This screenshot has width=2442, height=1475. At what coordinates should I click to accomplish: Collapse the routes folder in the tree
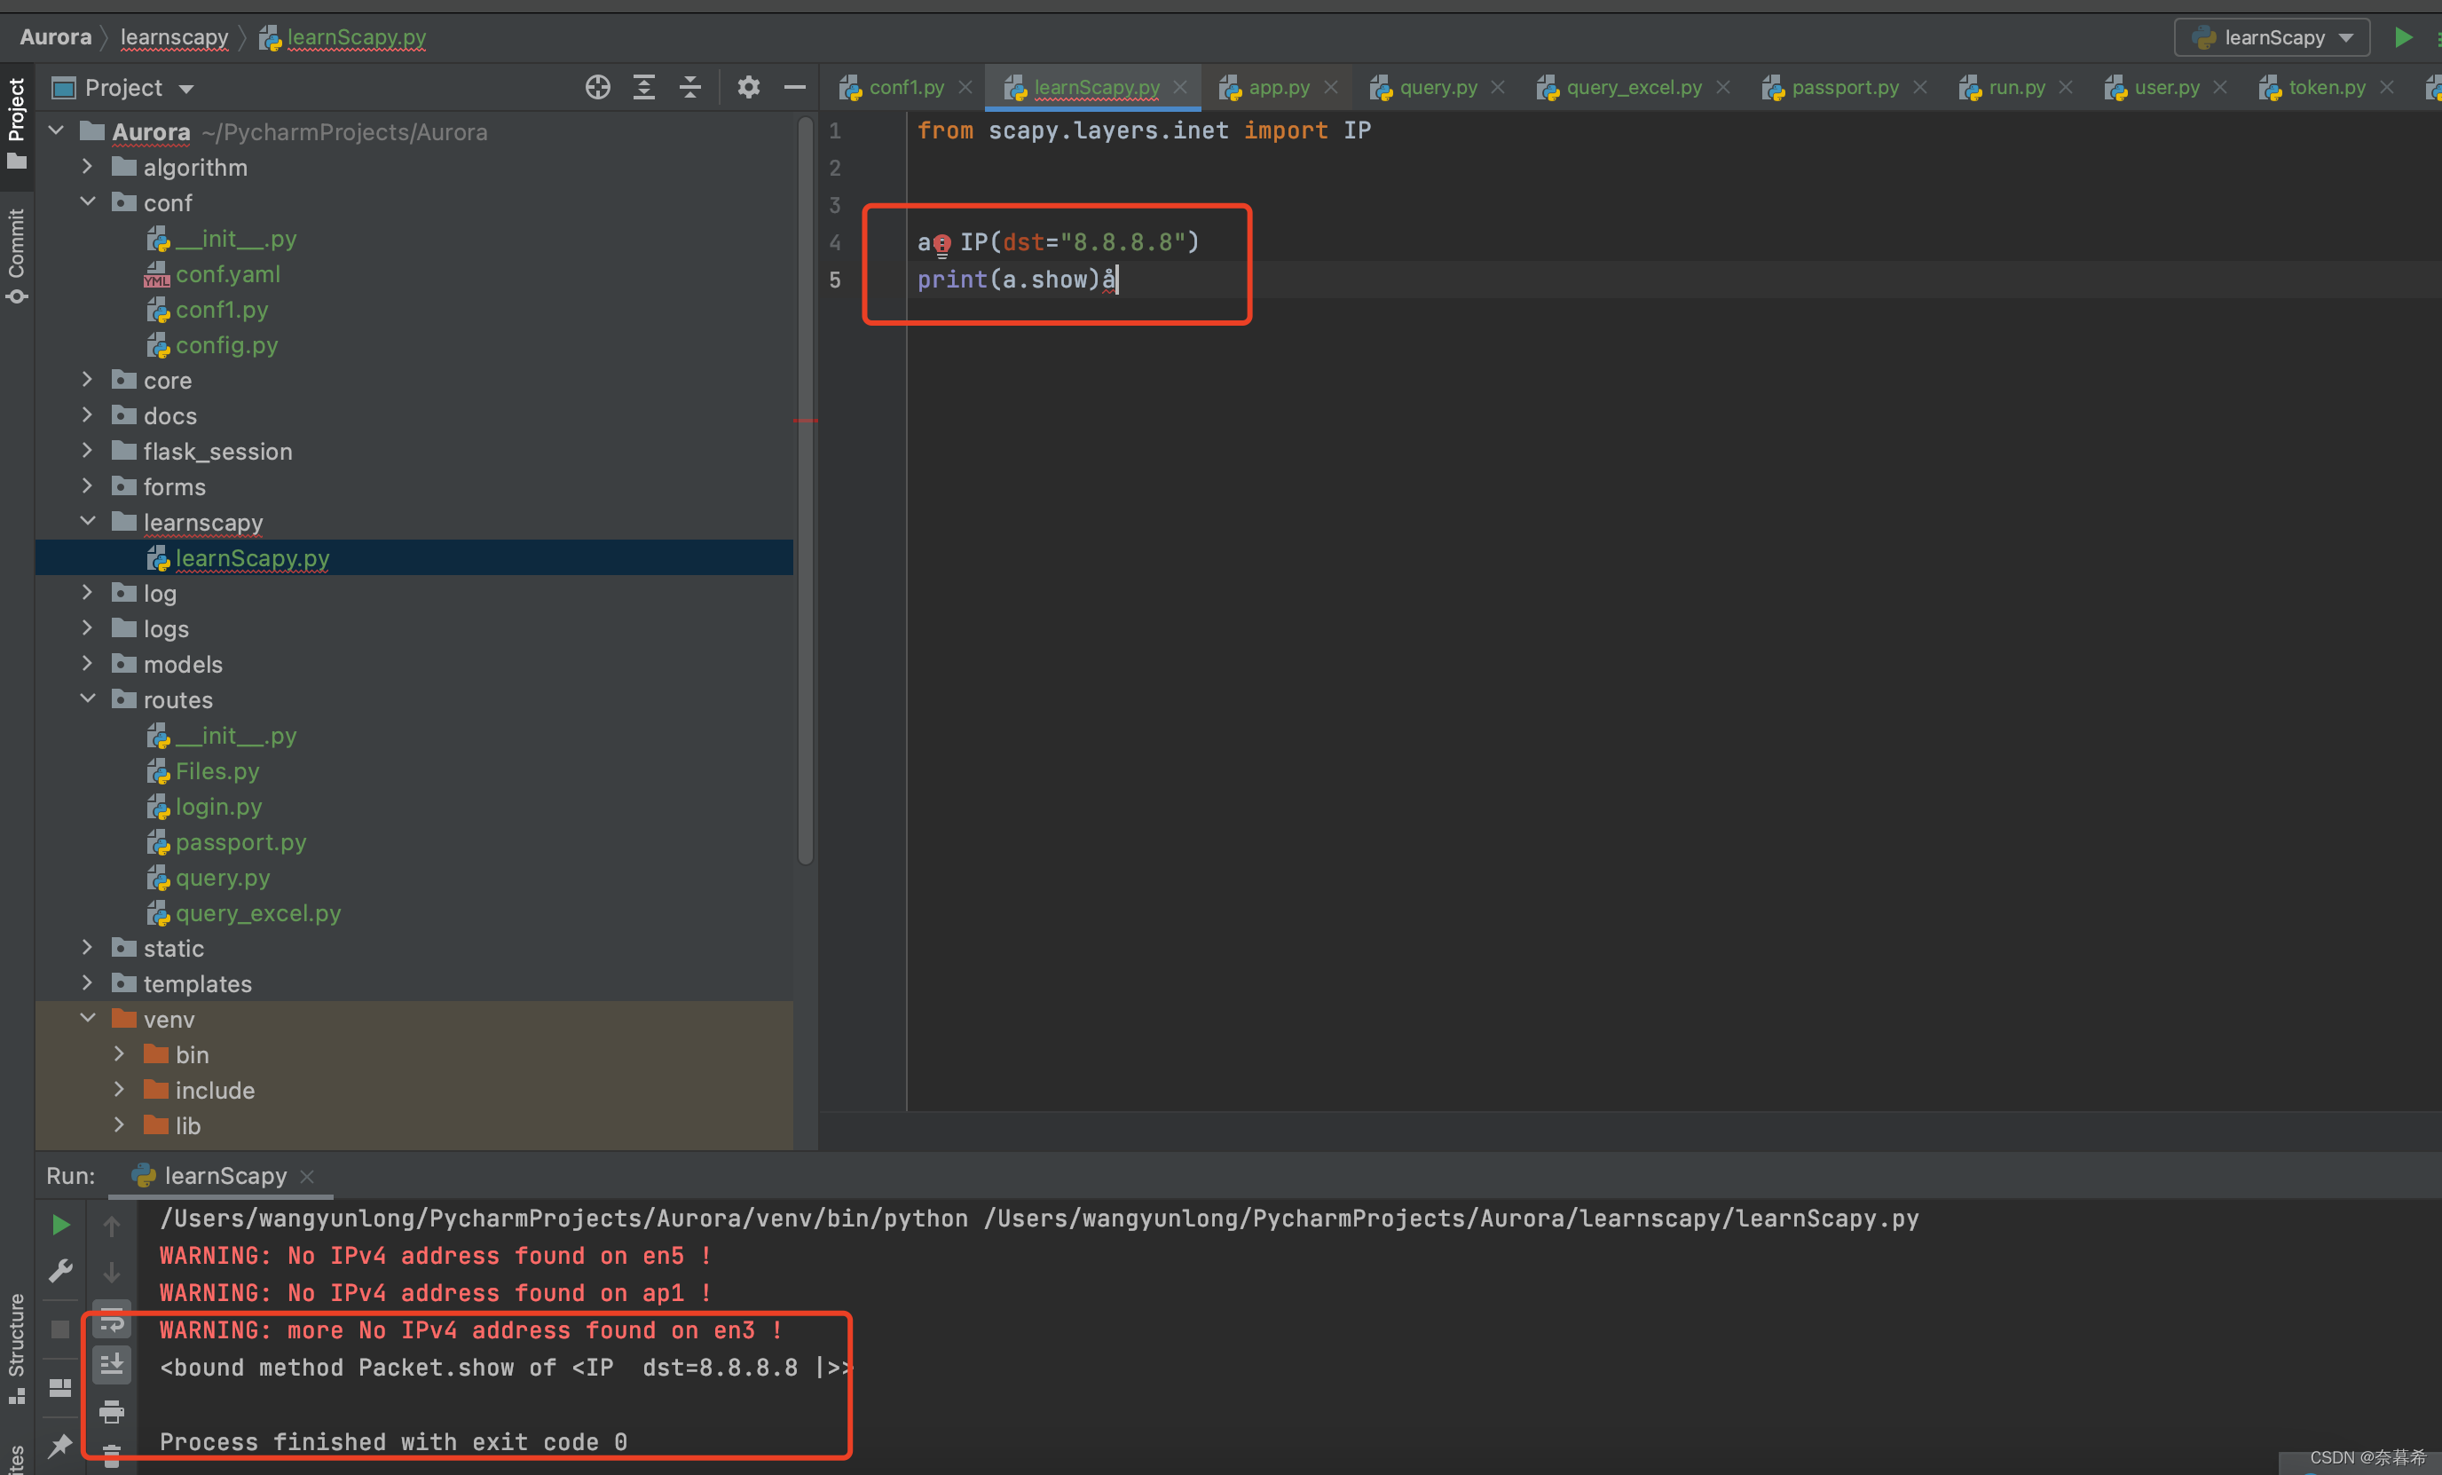88,698
